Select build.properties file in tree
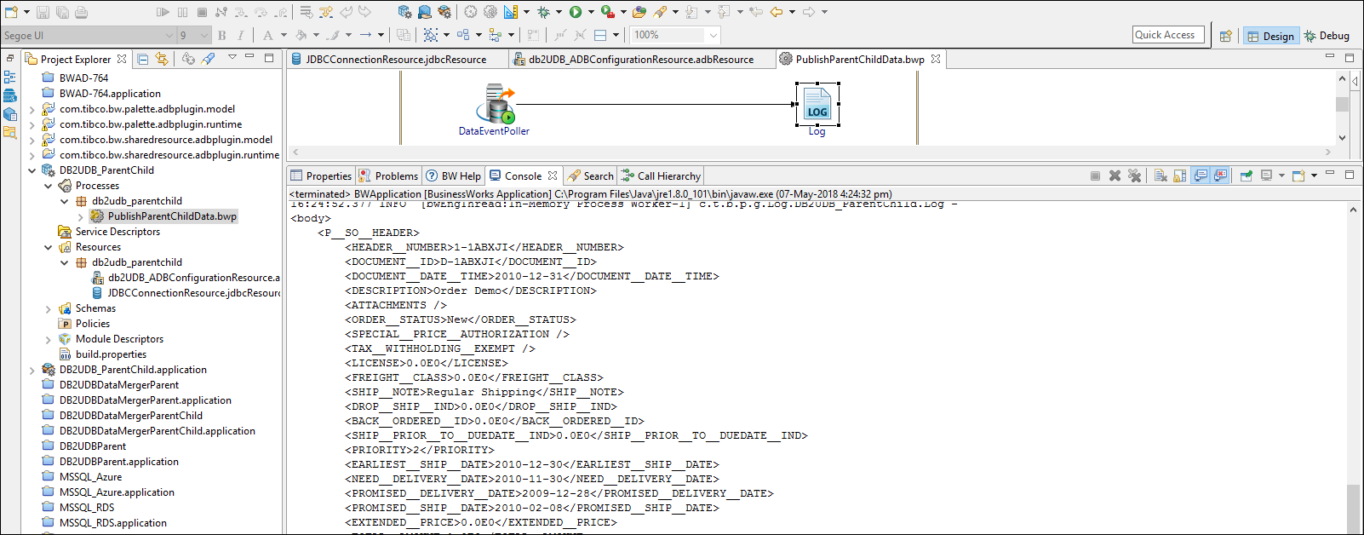Screen dimensions: 1364x535 [x=111, y=354]
